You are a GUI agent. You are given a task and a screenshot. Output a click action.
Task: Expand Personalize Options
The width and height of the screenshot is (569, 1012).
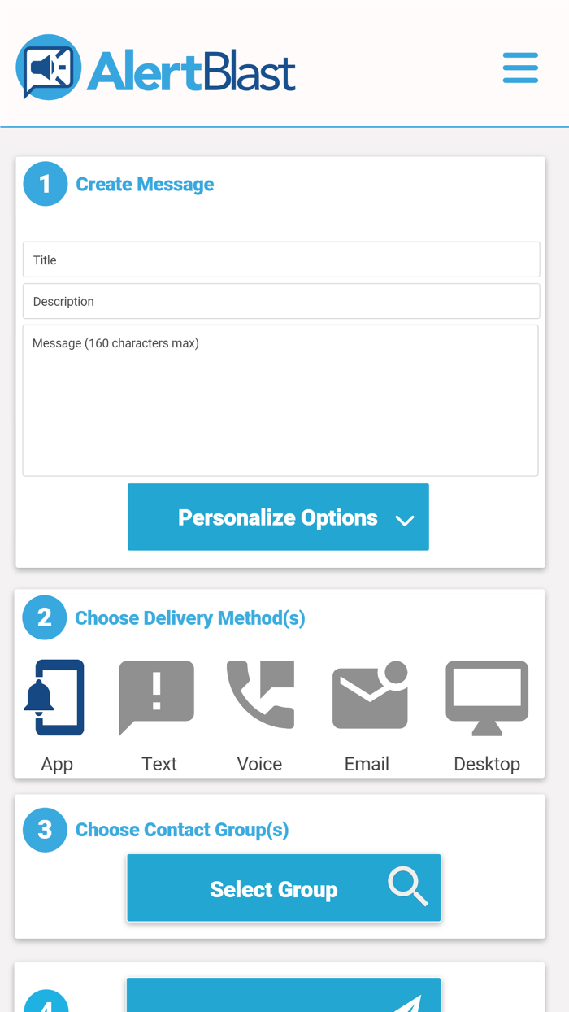coord(277,517)
